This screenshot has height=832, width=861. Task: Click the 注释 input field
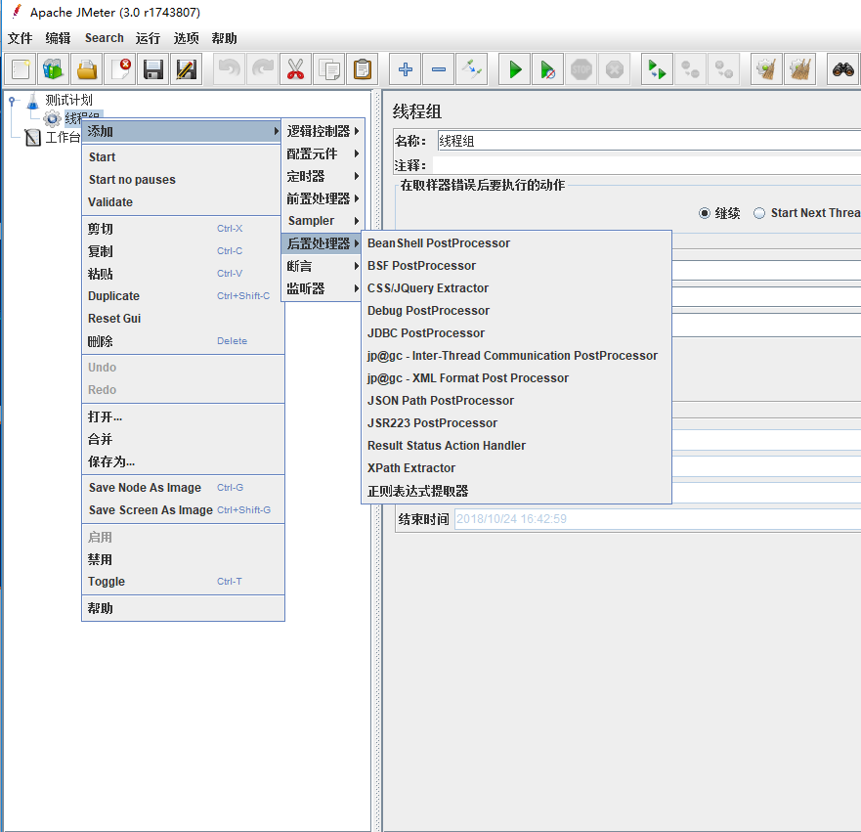click(x=647, y=165)
